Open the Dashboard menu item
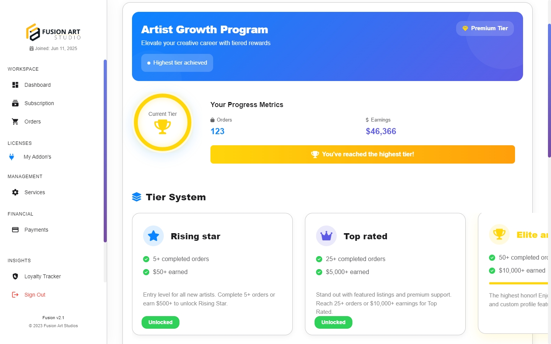551x344 pixels. (37, 85)
